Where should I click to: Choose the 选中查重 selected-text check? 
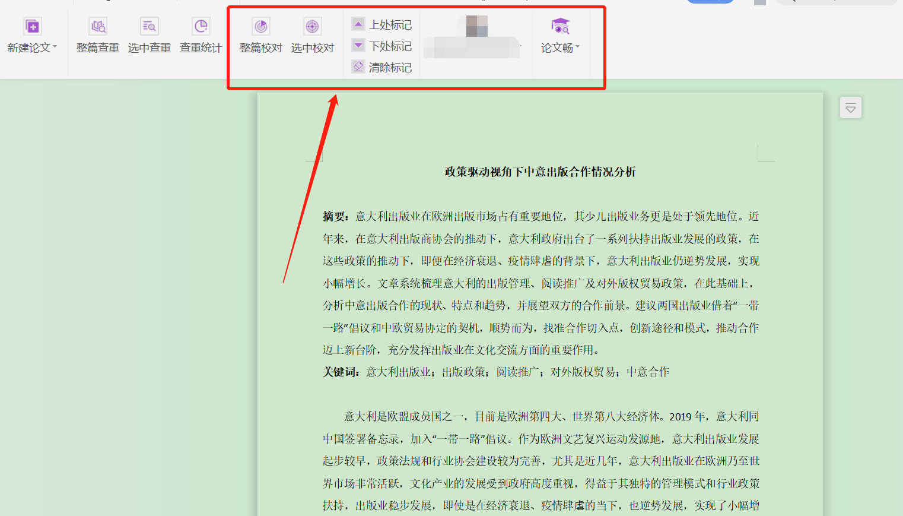(x=150, y=36)
